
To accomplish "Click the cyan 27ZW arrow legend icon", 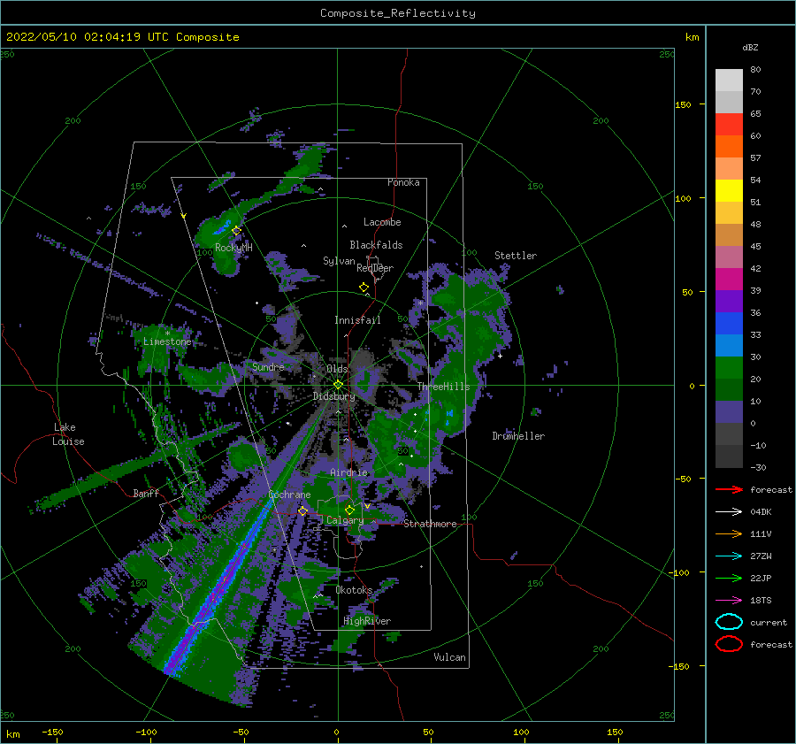I will point(729,556).
